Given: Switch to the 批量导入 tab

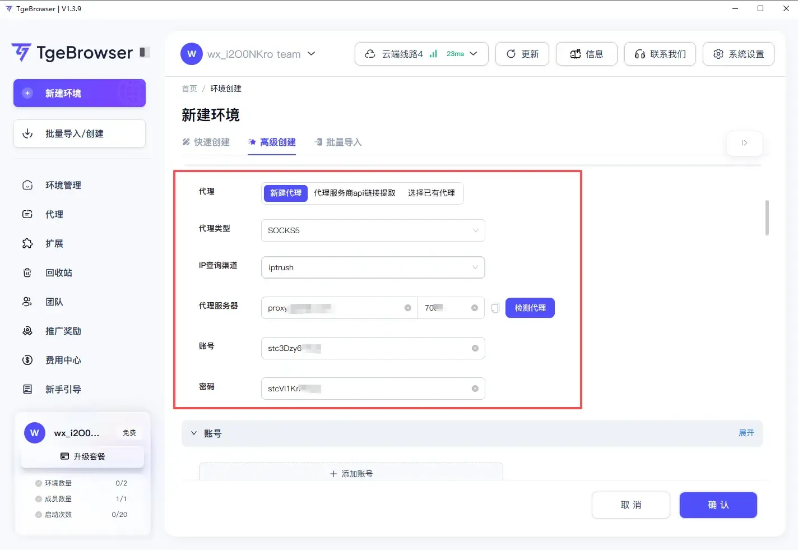Looking at the screenshot, I should [x=338, y=142].
